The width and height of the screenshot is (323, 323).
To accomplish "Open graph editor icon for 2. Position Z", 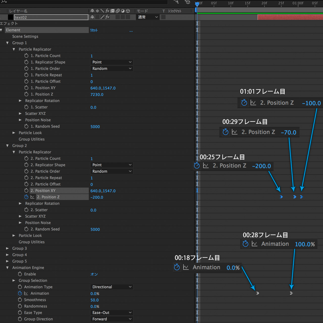I will point(33,197).
